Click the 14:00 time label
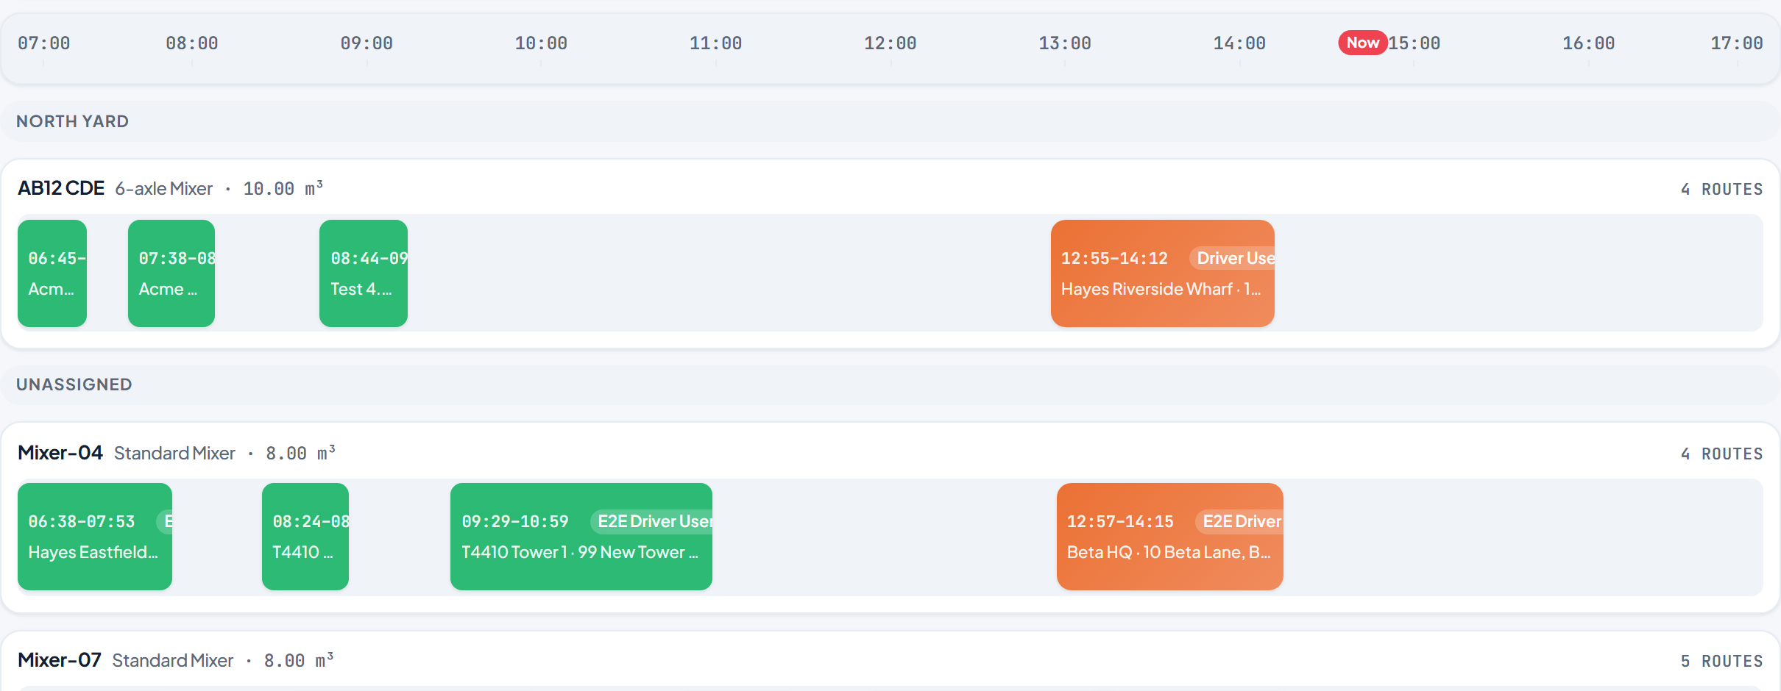This screenshot has height=691, width=1781. [x=1239, y=43]
